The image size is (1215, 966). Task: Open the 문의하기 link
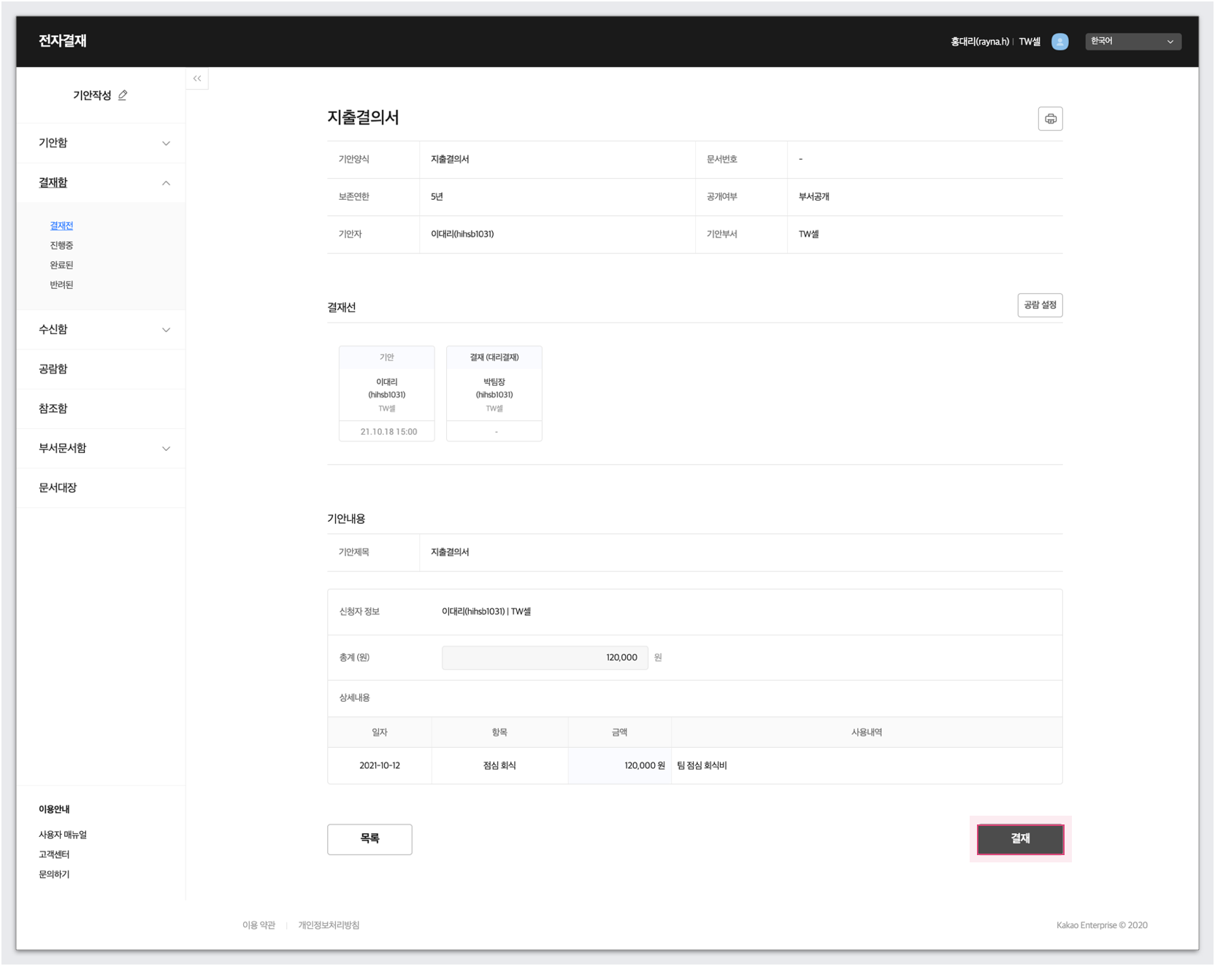[x=54, y=874]
